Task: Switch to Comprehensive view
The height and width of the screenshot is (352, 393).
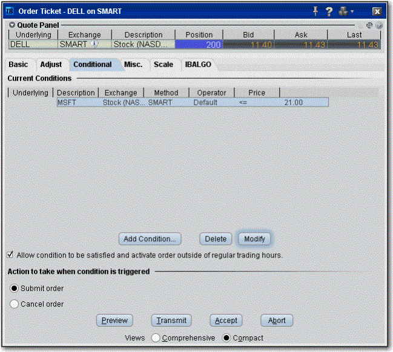Action: tap(156, 337)
